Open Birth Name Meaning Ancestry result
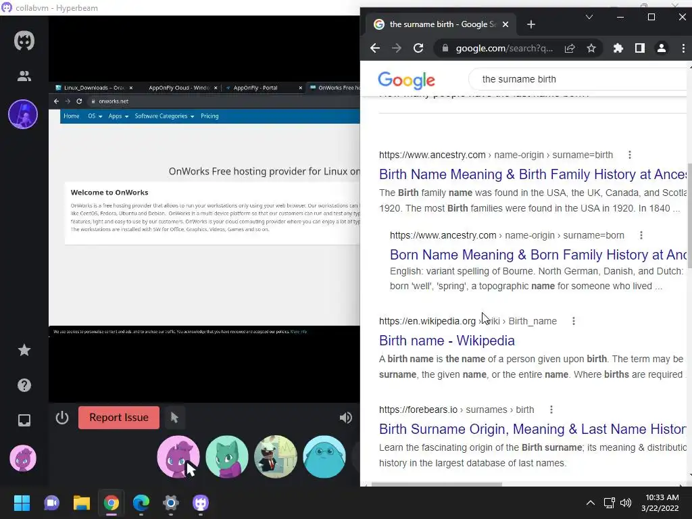The height and width of the screenshot is (519, 692). (x=533, y=174)
